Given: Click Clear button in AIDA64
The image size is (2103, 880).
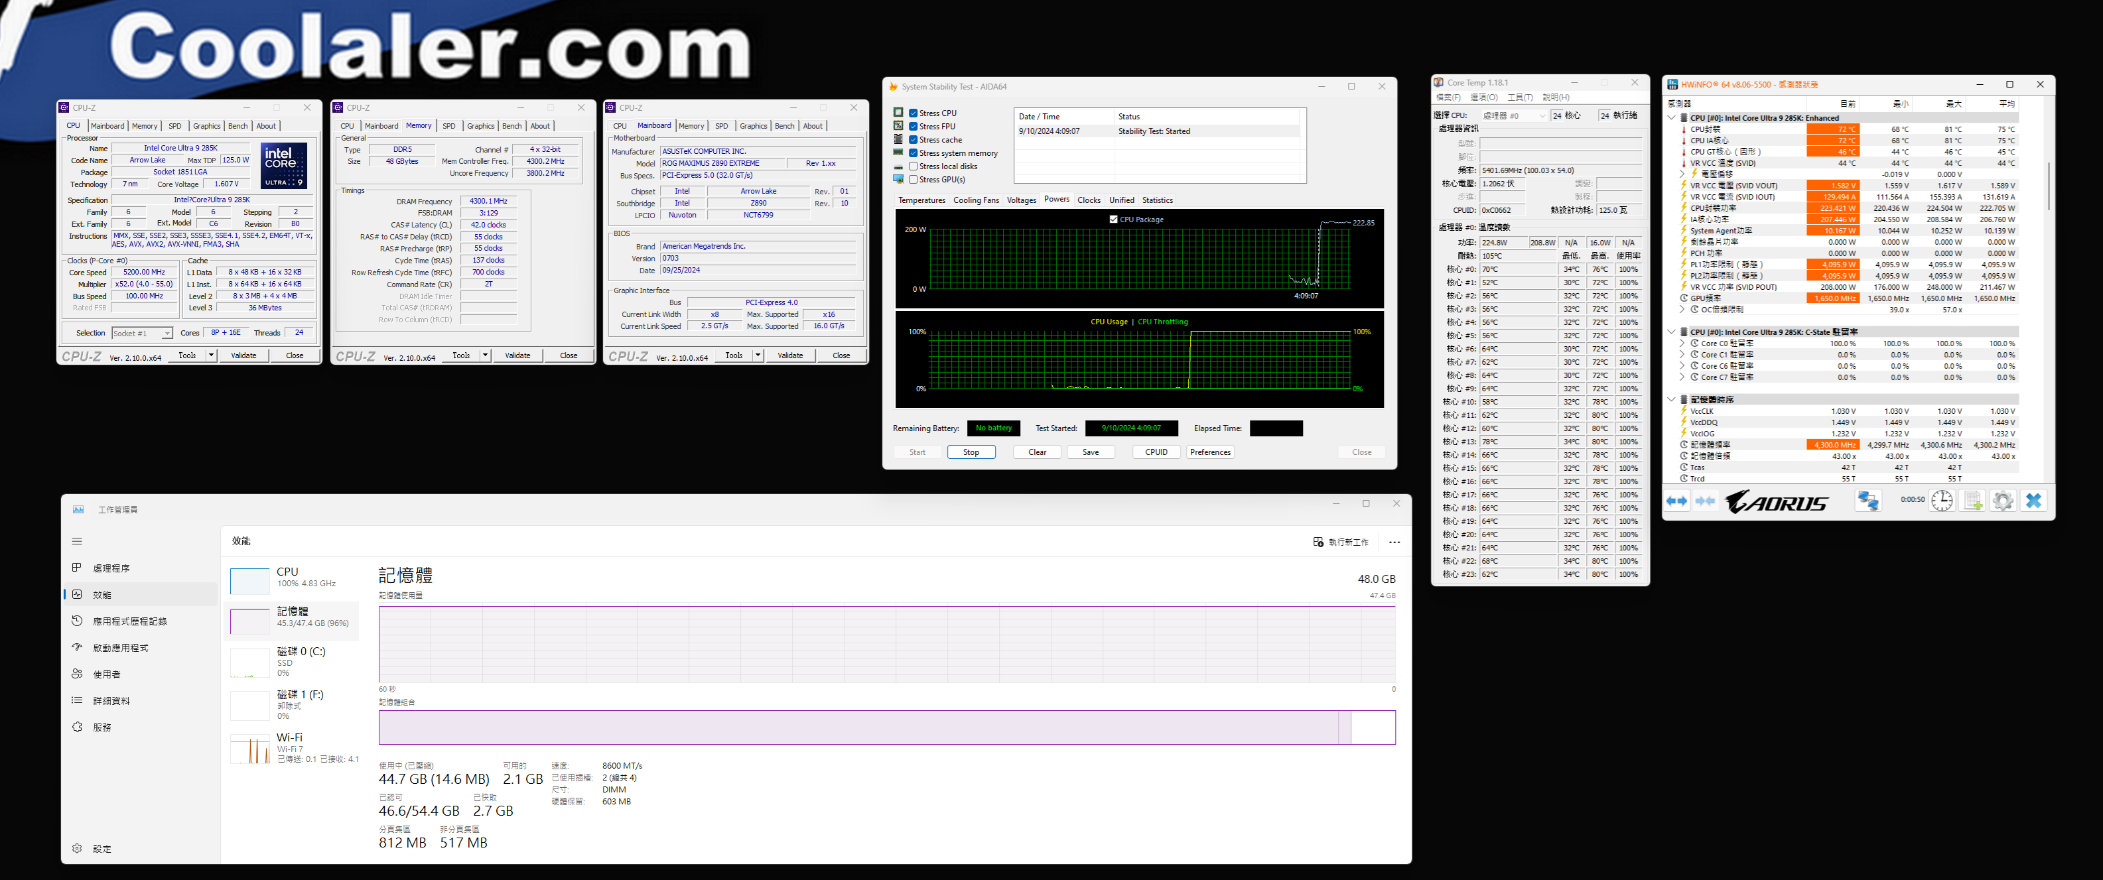Looking at the screenshot, I should [1037, 452].
